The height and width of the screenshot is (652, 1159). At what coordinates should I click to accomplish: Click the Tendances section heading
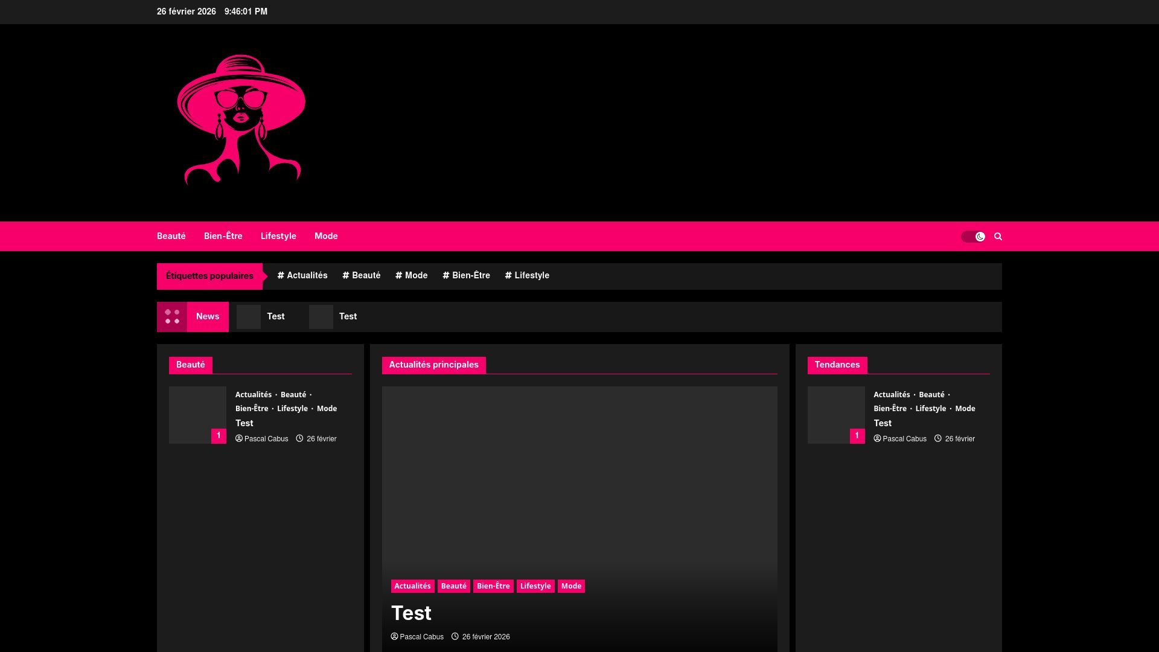837,365
